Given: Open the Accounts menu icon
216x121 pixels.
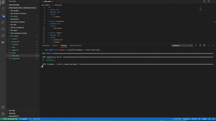Looking at the screenshot, I should pos(3,107).
